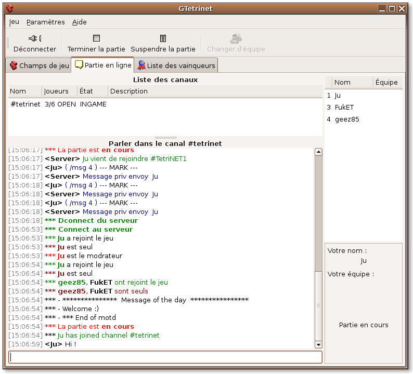Click 'geez85, FukET ont rejoint le jeu' line
The image size is (413, 374).
88,283
